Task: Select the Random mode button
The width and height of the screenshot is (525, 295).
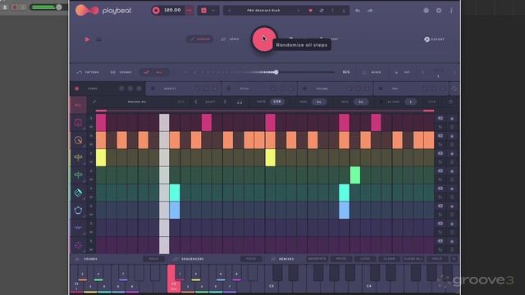Action: click(x=200, y=39)
